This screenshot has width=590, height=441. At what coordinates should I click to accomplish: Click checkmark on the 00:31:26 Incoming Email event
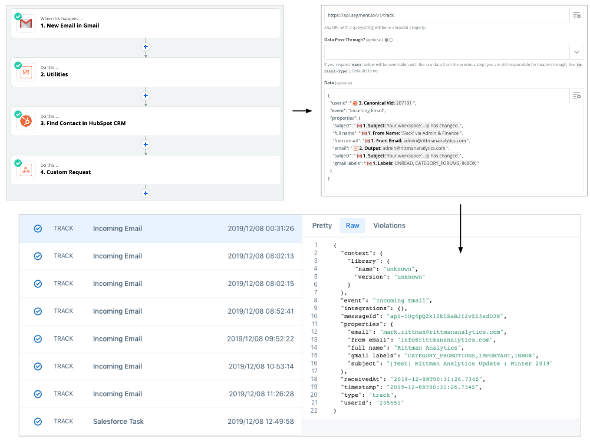coord(38,229)
